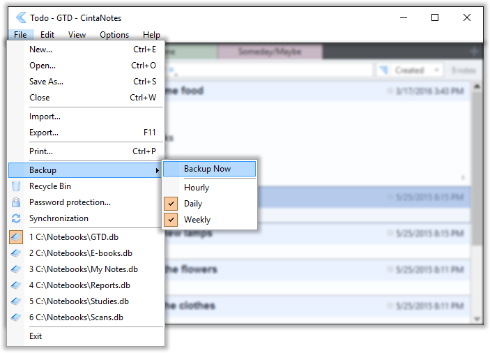Click Backup Now in the submenu
This screenshot has height=353, width=490.
pyautogui.click(x=209, y=169)
